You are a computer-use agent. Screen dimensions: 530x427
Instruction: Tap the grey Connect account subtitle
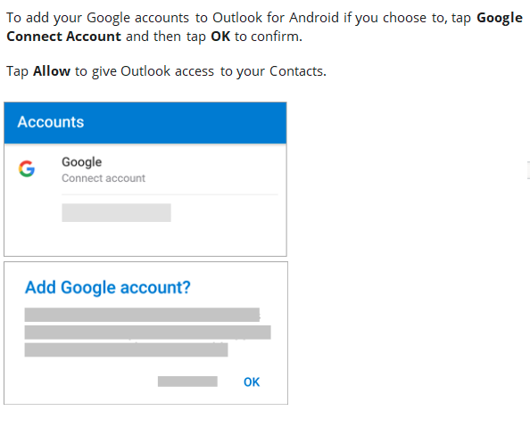[104, 178]
